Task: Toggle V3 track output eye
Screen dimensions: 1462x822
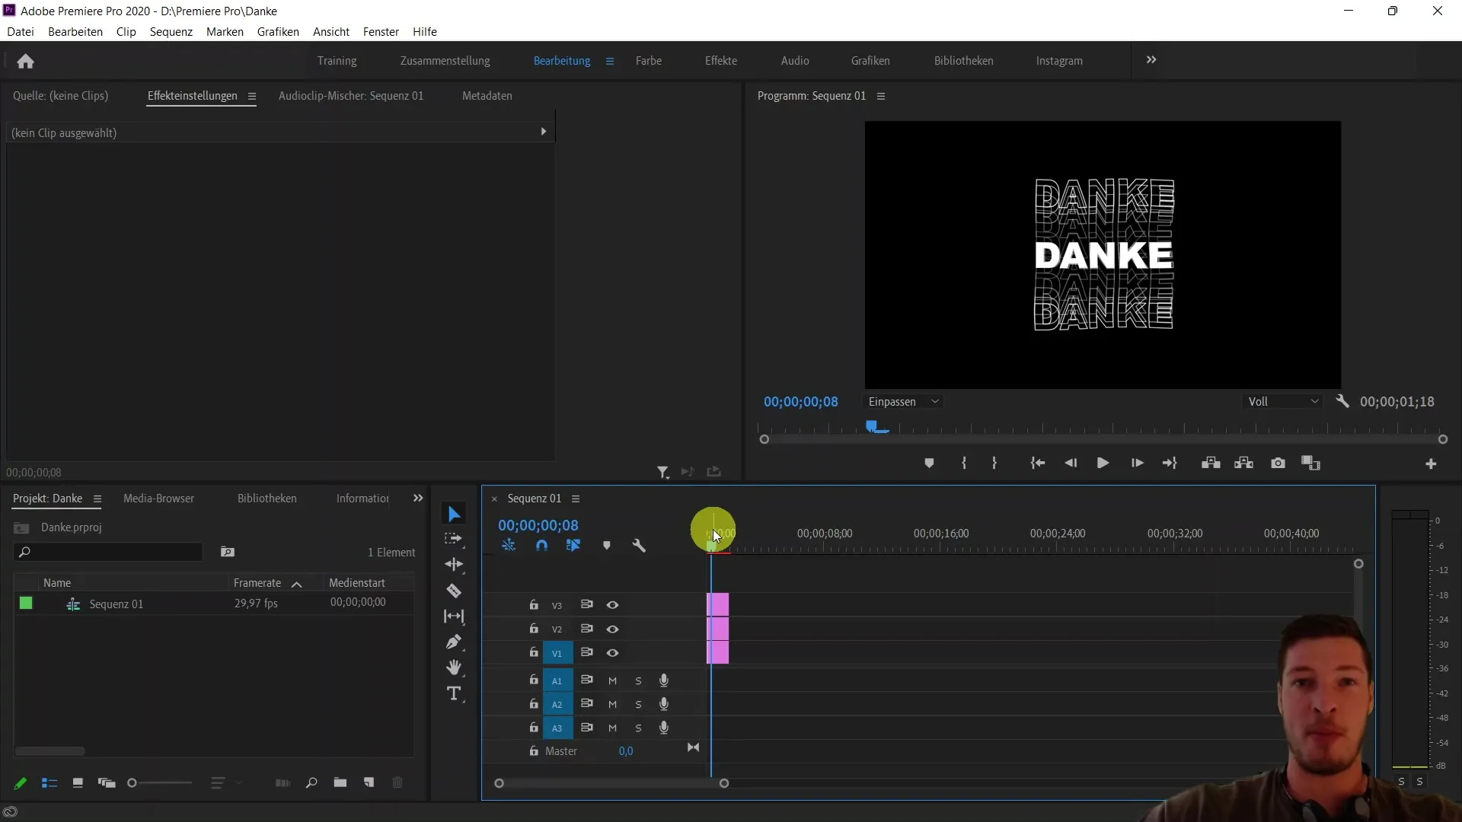Action: tap(612, 605)
